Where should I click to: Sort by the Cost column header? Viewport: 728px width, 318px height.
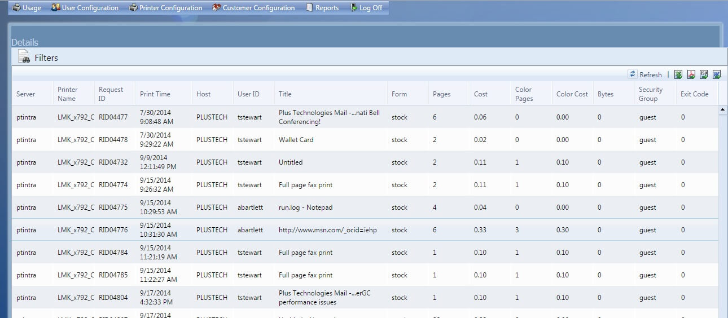[x=481, y=94]
